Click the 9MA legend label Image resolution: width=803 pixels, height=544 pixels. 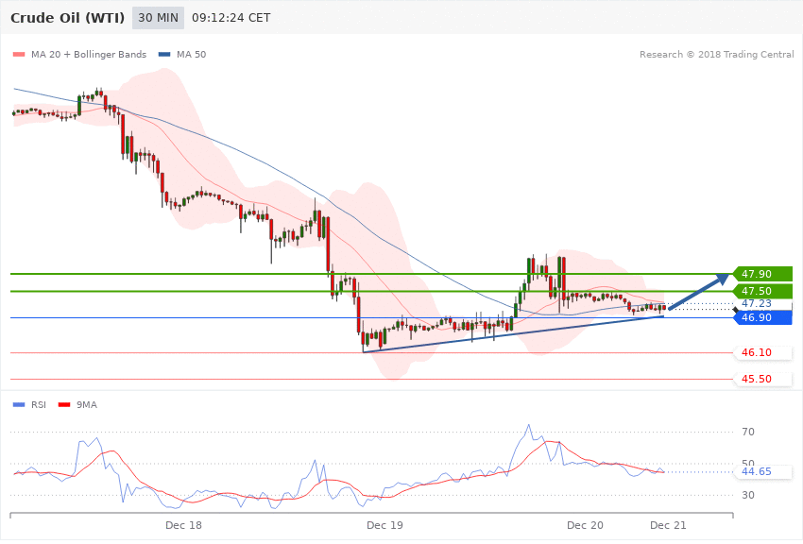point(87,405)
